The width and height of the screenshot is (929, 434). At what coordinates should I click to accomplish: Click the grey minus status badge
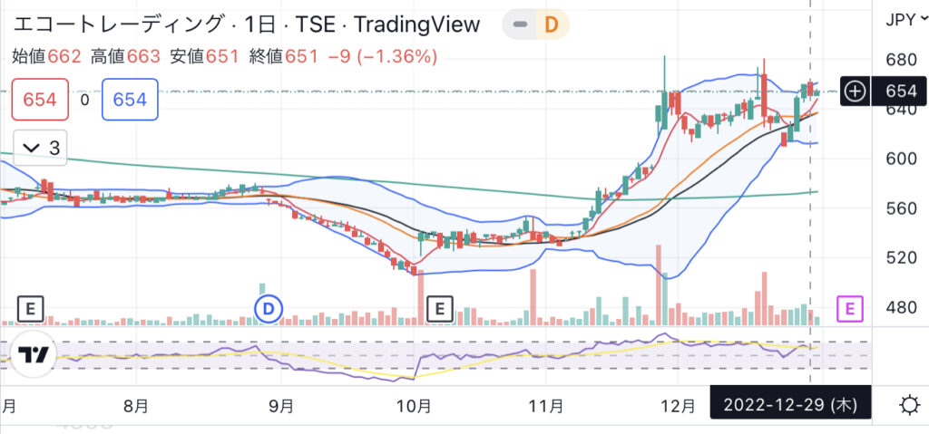click(x=520, y=24)
